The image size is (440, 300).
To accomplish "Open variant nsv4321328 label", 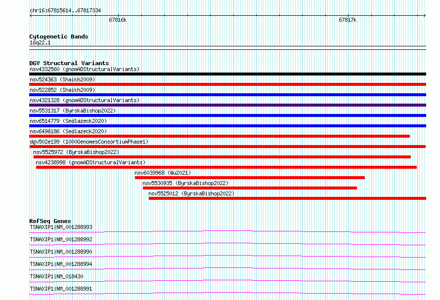I will click(85, 100).
